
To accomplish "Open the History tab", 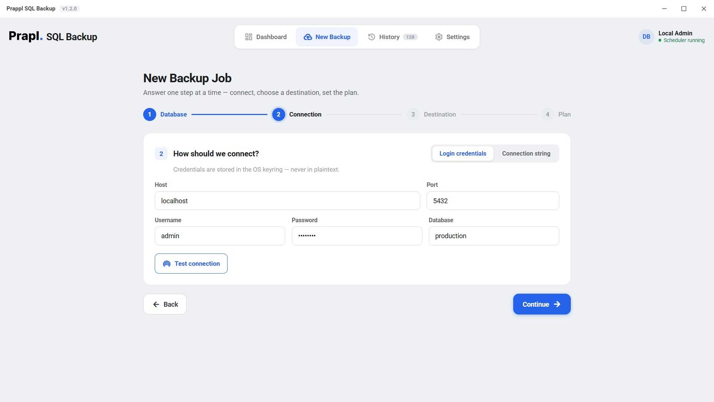I will (x=393, y=37).
